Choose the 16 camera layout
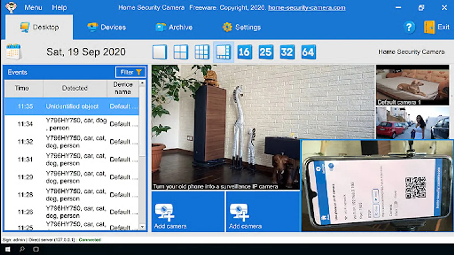 click(x=244, y=52)
